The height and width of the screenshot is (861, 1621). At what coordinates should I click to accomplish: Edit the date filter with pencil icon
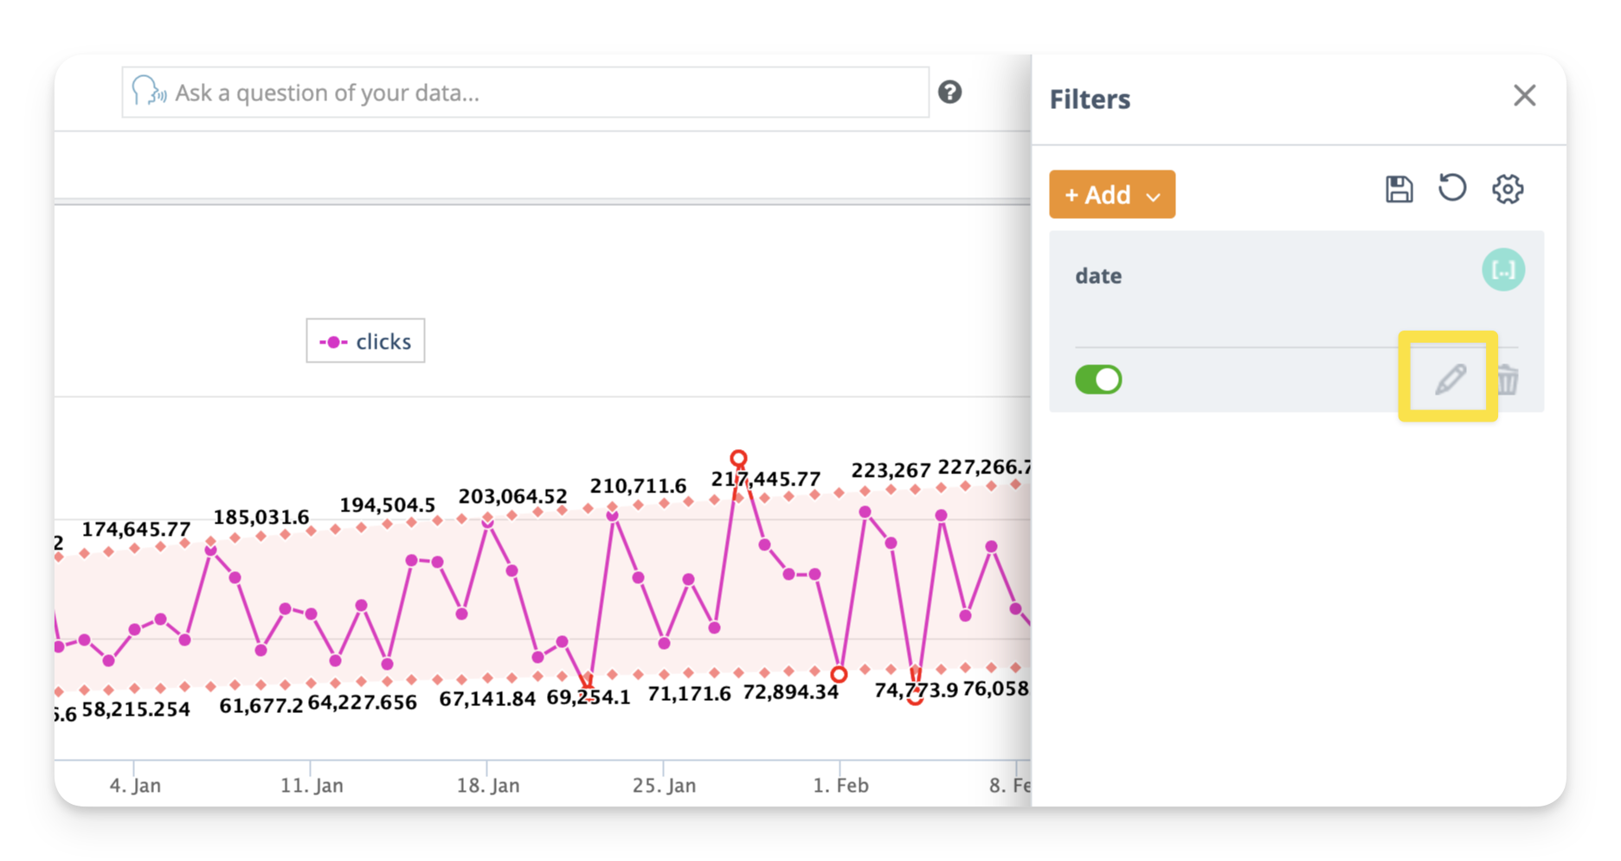(x=1450, y=379)
